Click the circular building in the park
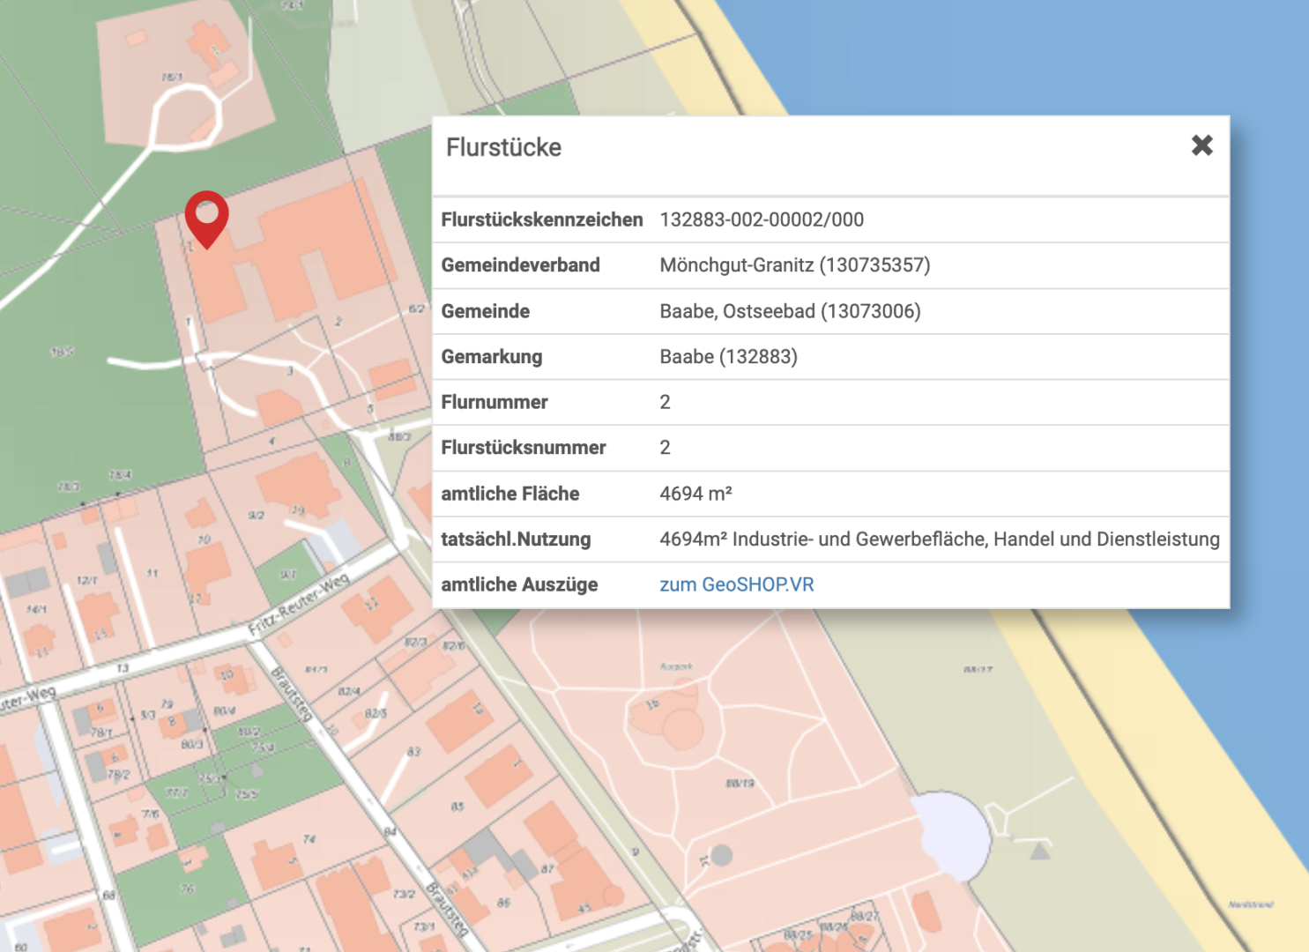This screenshot has width=1309, height=952. coord(682,730)
